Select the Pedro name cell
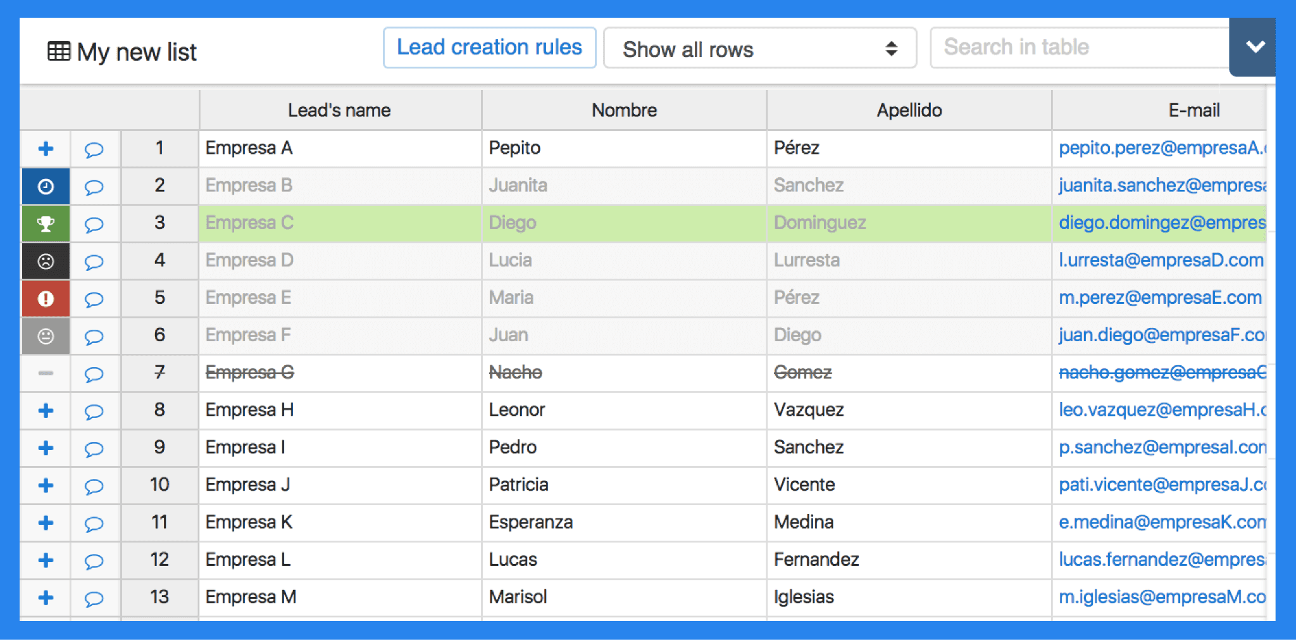 point(624,448)
